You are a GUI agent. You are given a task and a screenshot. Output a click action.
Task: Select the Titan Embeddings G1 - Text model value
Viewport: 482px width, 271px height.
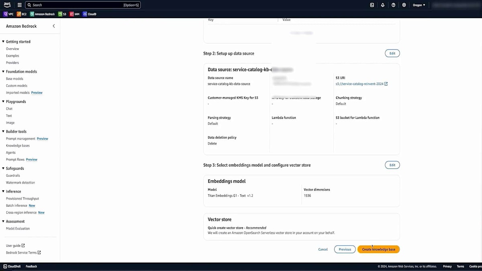[230, 196]
